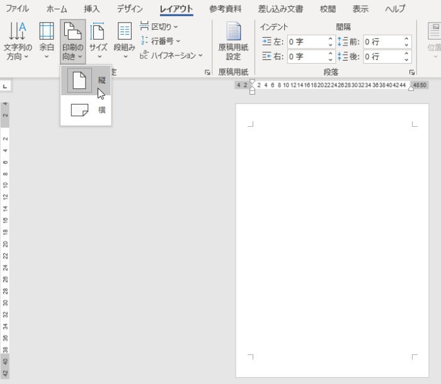Viewport: 441px width, 384px height.
Task: Expand the 区切り breaks dropdown
Action: click(159, 27)
